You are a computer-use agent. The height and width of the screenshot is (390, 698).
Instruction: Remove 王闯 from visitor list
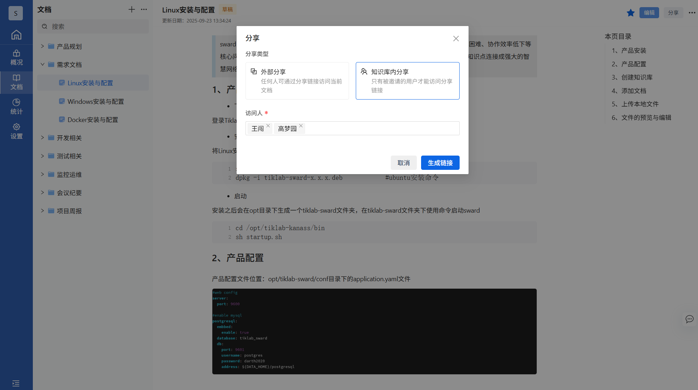[x=268, y=126]
